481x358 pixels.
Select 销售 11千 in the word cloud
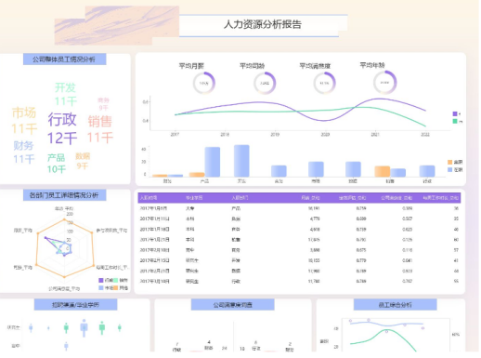pos(99,129)
